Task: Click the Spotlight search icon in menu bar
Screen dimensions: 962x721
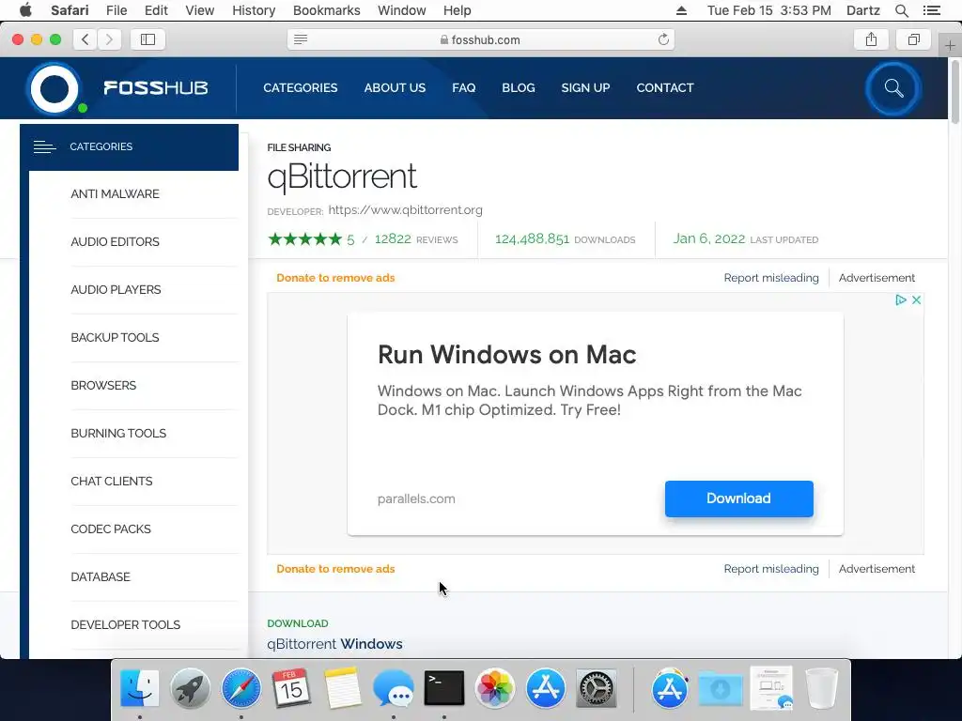Action: 901,10
